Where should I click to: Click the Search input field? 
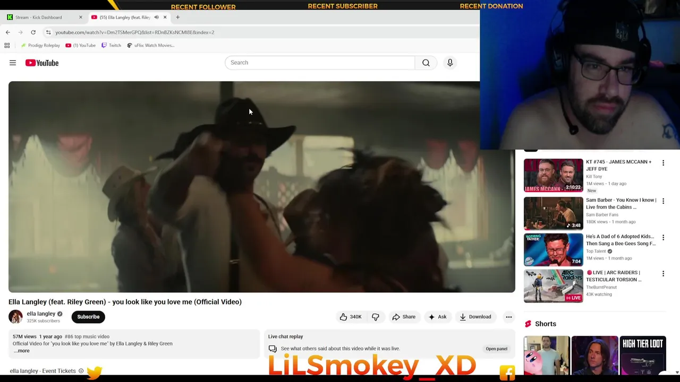[320, 63]
